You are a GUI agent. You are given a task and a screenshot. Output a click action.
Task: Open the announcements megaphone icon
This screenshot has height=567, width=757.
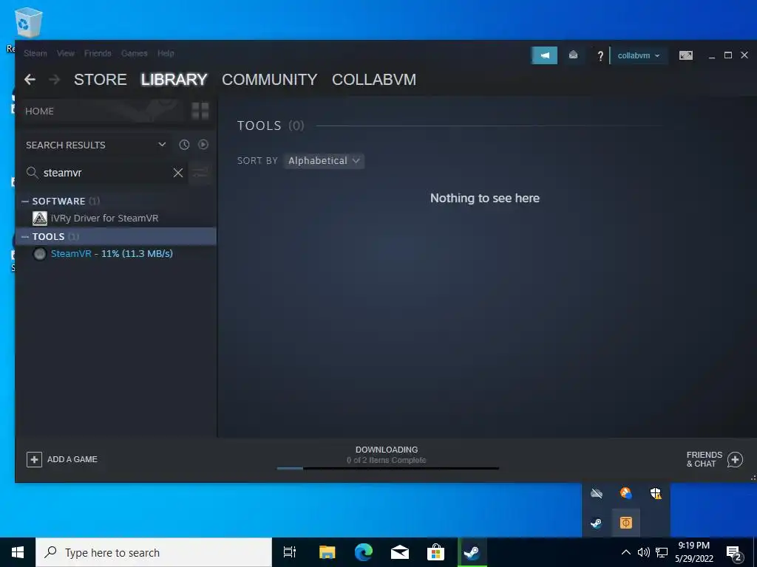pyautogui.click(x=544, y=55)
